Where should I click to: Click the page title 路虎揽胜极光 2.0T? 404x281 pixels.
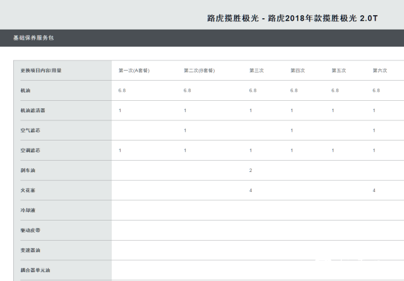click(292, 18)
